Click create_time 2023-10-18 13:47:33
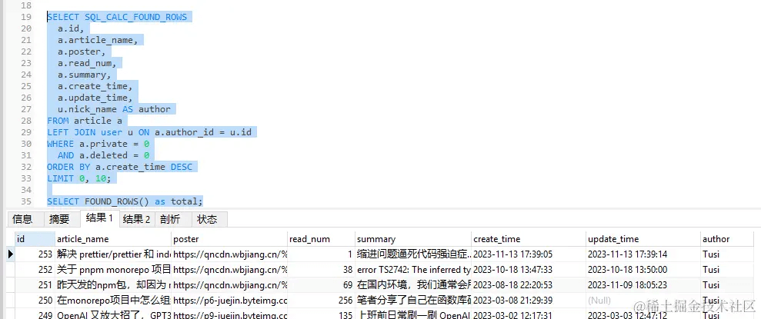Screen dimensions: 761x319 pos(529,270)
